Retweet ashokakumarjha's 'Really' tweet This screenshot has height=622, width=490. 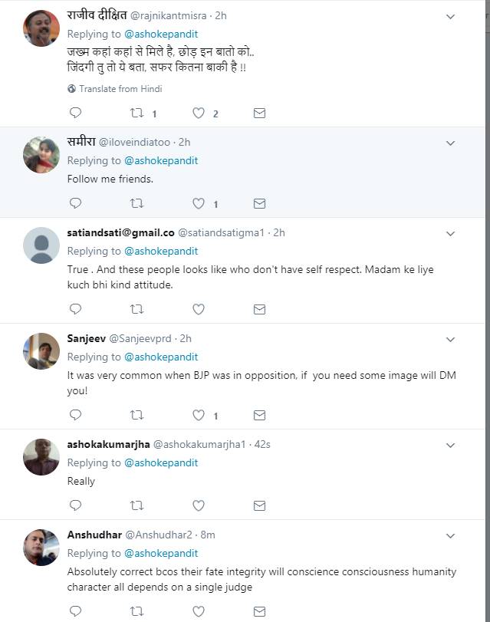coord(137,505)
